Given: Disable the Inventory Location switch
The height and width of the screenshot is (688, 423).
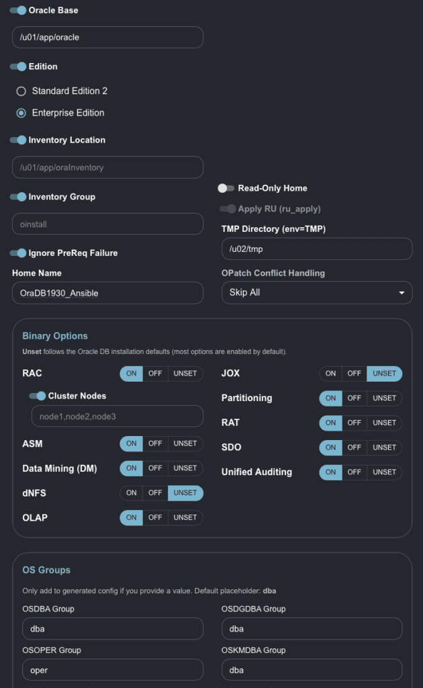Looking at the screenshot, I should 18,140.
